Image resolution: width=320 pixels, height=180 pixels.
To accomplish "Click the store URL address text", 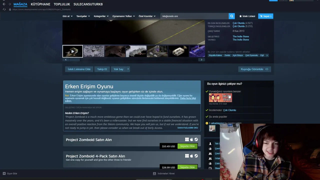I will click(41, 9).
